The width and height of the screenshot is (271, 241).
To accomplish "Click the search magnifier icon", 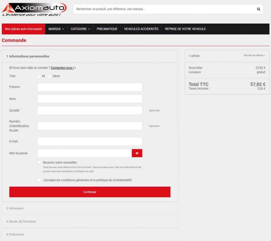I will pos(258,9).
